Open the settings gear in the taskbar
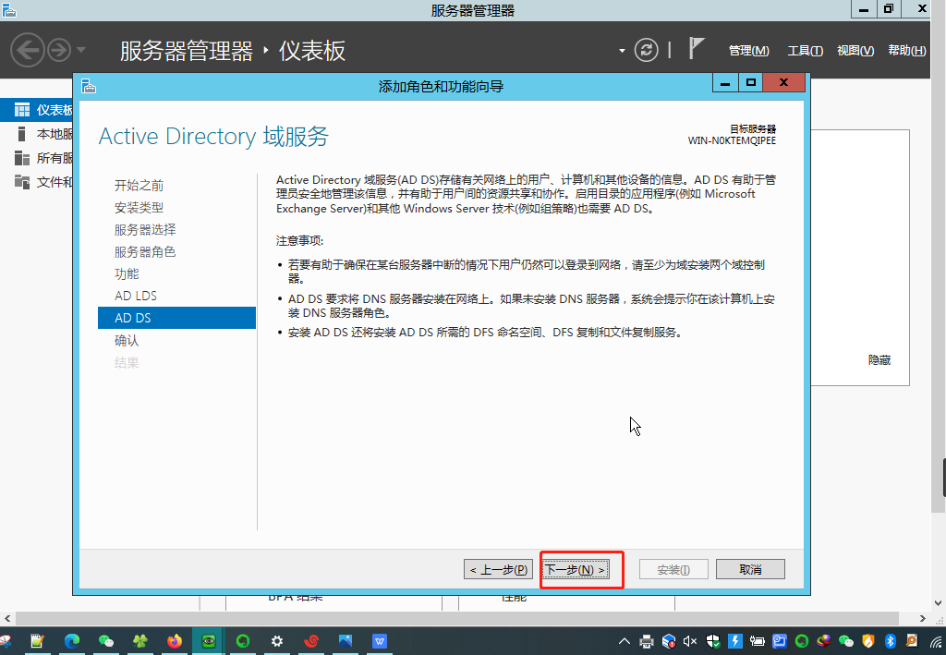The height and width of the screenshot is (655, 946). pos(277,640)
